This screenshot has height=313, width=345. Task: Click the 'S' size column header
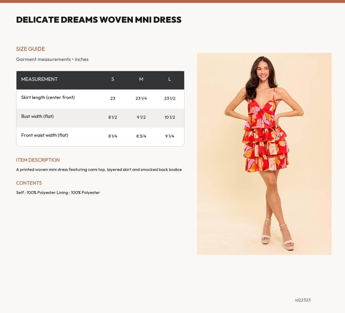click(x=113, y=79)
